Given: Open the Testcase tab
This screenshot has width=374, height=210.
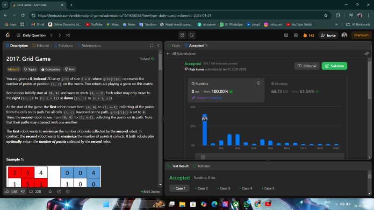Looking at the screenshot, I should 201,166.
